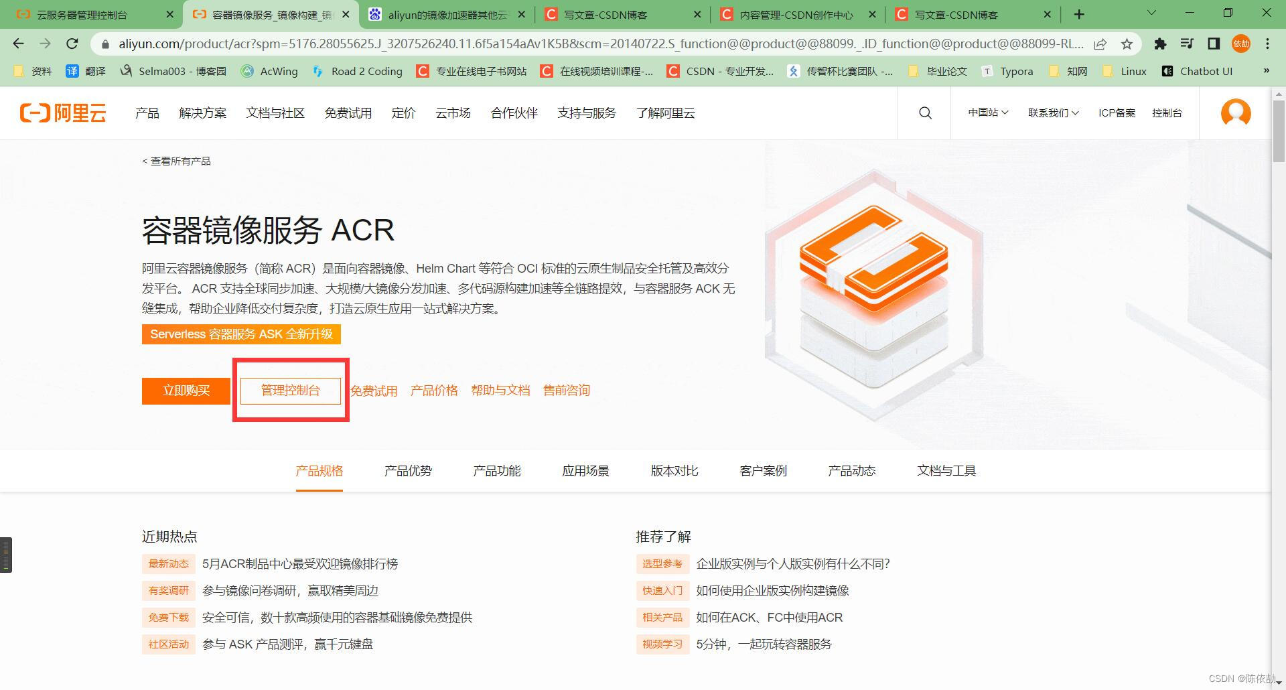The image size is (1286, 690).
Task: Open the 售前咨询 link
Action: coord(567,391)
